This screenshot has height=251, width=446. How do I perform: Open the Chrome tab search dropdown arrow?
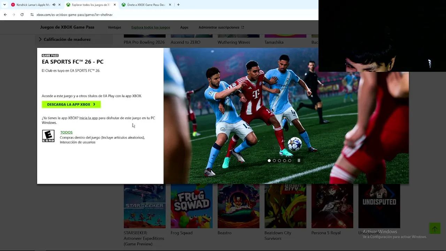click(x=5, y=5)
